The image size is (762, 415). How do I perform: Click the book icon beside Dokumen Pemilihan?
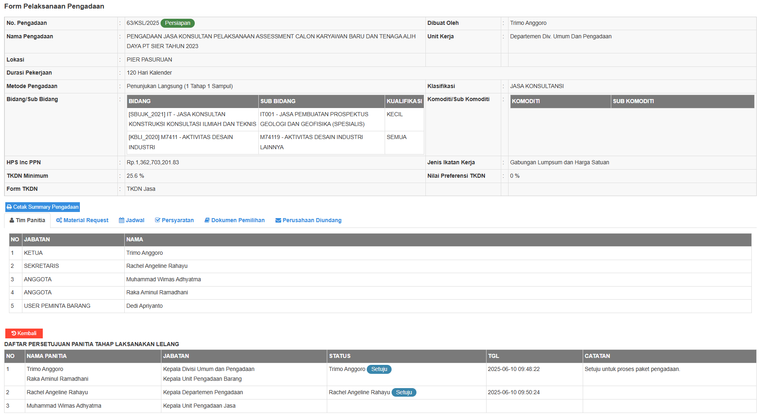point(207,221)
